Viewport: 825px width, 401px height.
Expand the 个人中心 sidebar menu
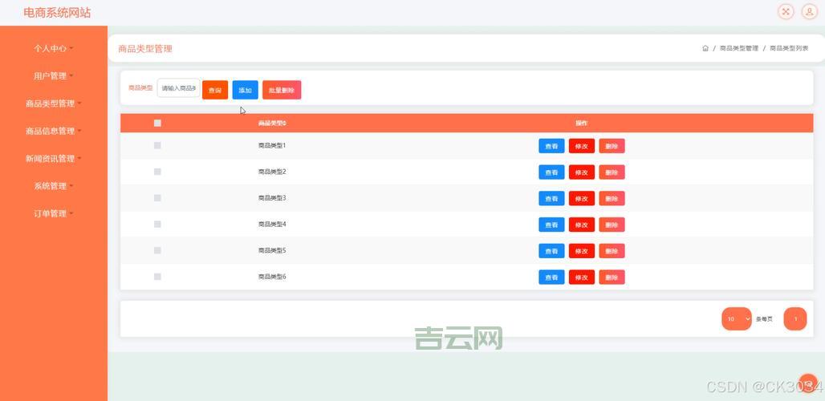53,49
